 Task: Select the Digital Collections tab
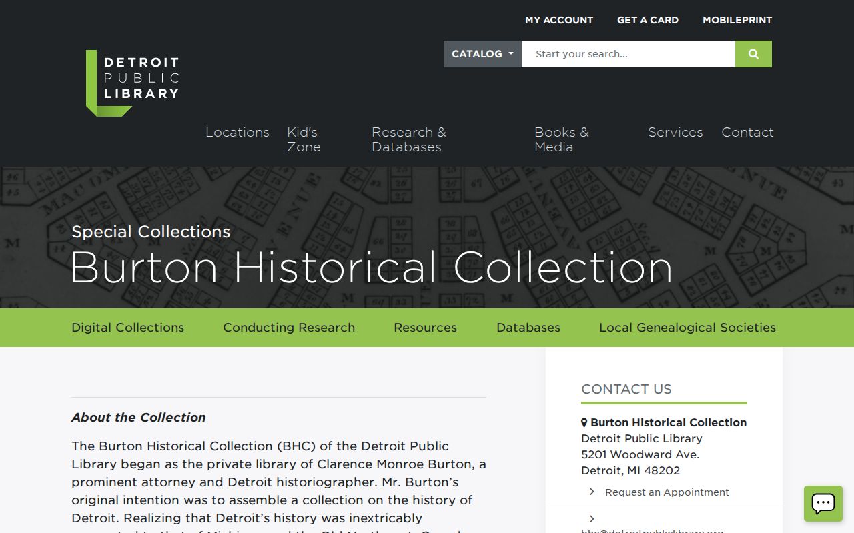click(128, 328)
